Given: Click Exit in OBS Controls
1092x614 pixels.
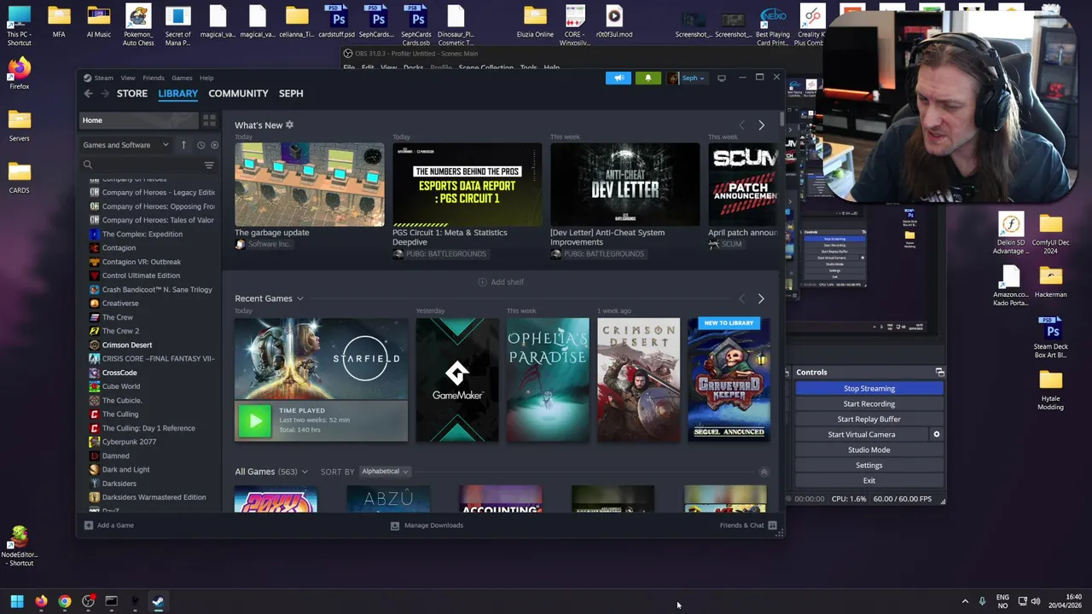Looking at the screenshot, I should point(869,481).
